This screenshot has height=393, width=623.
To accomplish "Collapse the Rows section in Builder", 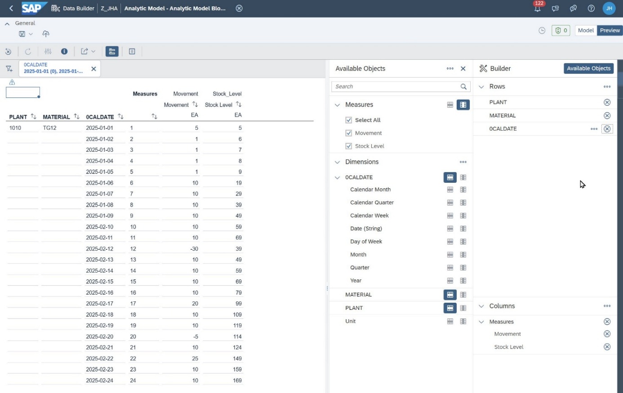I will click(481, 87).
